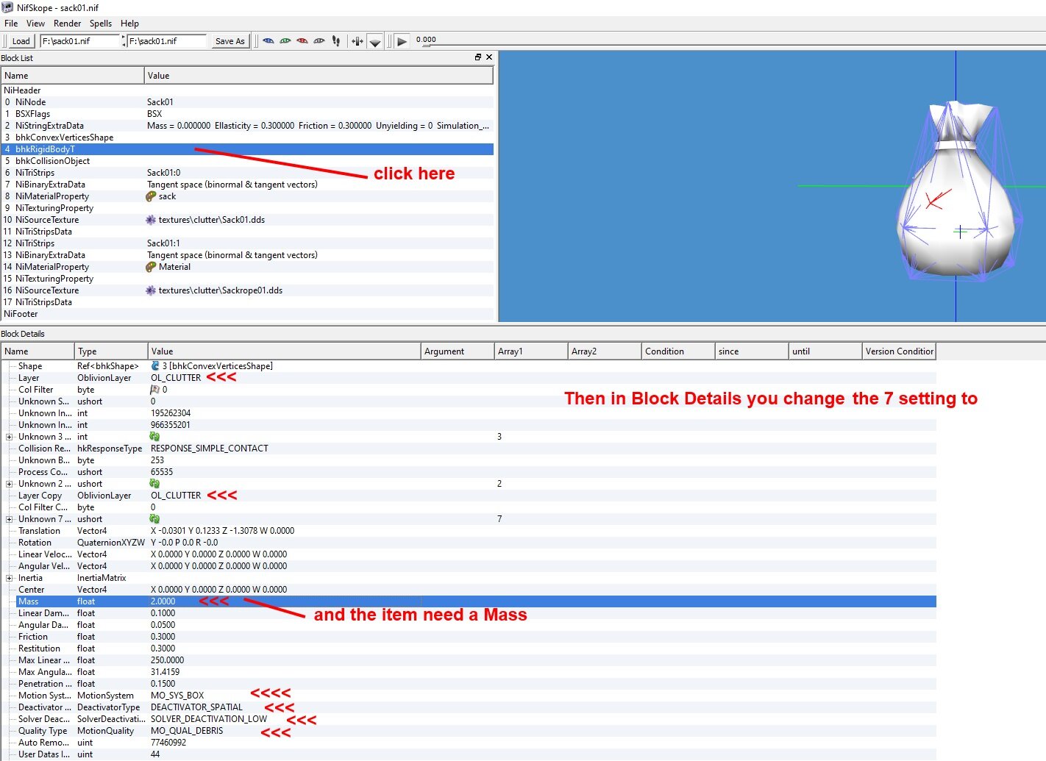Screen dimensions: 1046x761
Task: Click the Sack01.dds texture flower icon
Action: tap(151, 220)
